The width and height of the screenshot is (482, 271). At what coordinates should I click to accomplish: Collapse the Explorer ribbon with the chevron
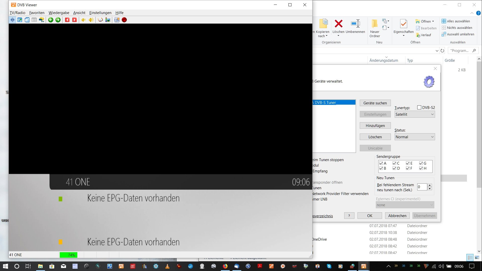(x=472, y=13)
